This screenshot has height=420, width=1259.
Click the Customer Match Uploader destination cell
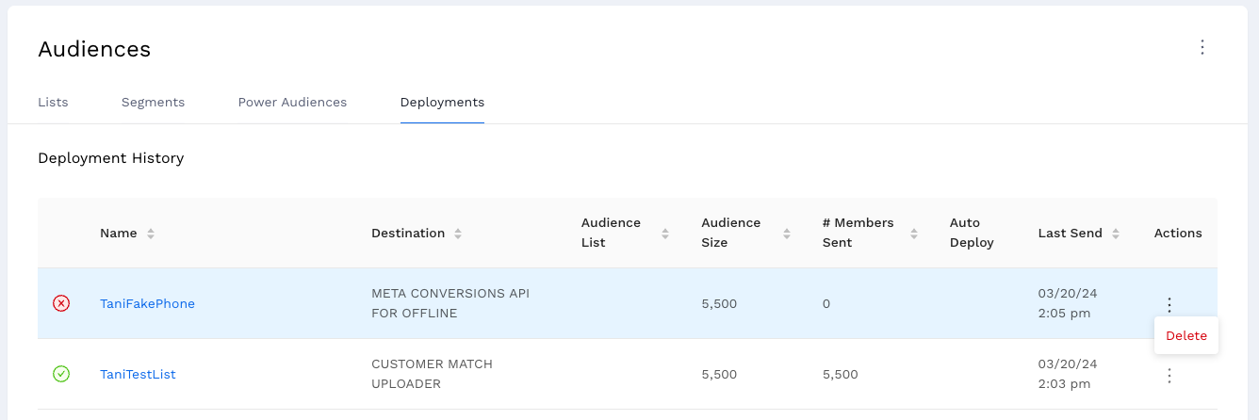432,374
